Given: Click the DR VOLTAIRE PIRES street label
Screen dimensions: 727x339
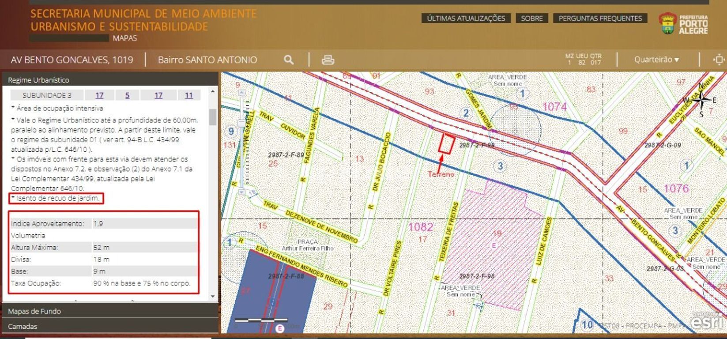Looking at the screenshot, I should coord(392,268).
